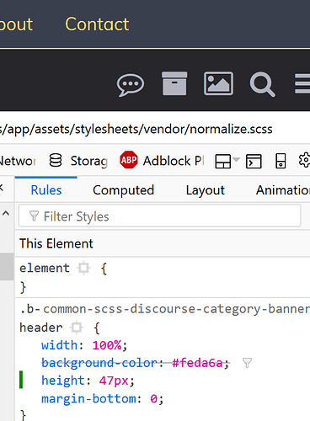Click the scroll up arrow in markup panel
The height and width of the screenshot is (421, 310).
(x=6, y=214)
